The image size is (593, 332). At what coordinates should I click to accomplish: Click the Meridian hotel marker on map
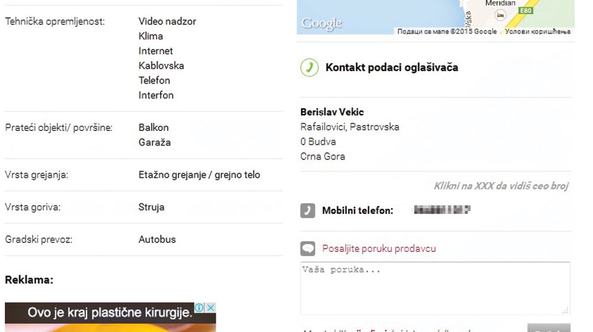pos(500,14)
